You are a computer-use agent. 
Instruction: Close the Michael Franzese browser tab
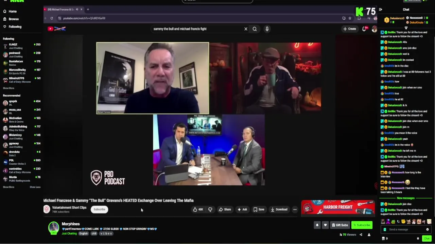[81, 9]
